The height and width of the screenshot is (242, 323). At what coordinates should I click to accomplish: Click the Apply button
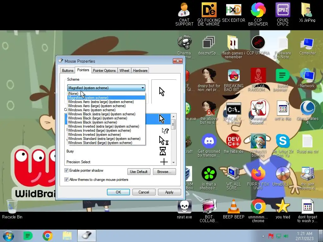169,192
